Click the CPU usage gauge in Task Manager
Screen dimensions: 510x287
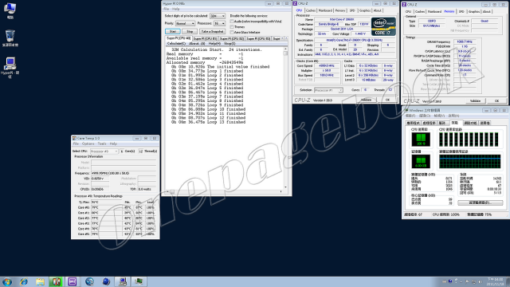coord(421,140)
